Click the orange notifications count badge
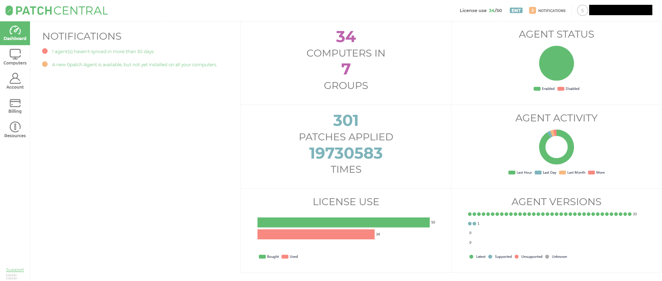Viewport: 662px width, 281px height. [533, 10]
